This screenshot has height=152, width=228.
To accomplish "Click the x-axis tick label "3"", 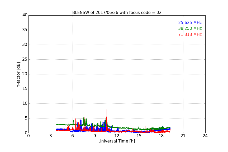I will coord(51,136).
